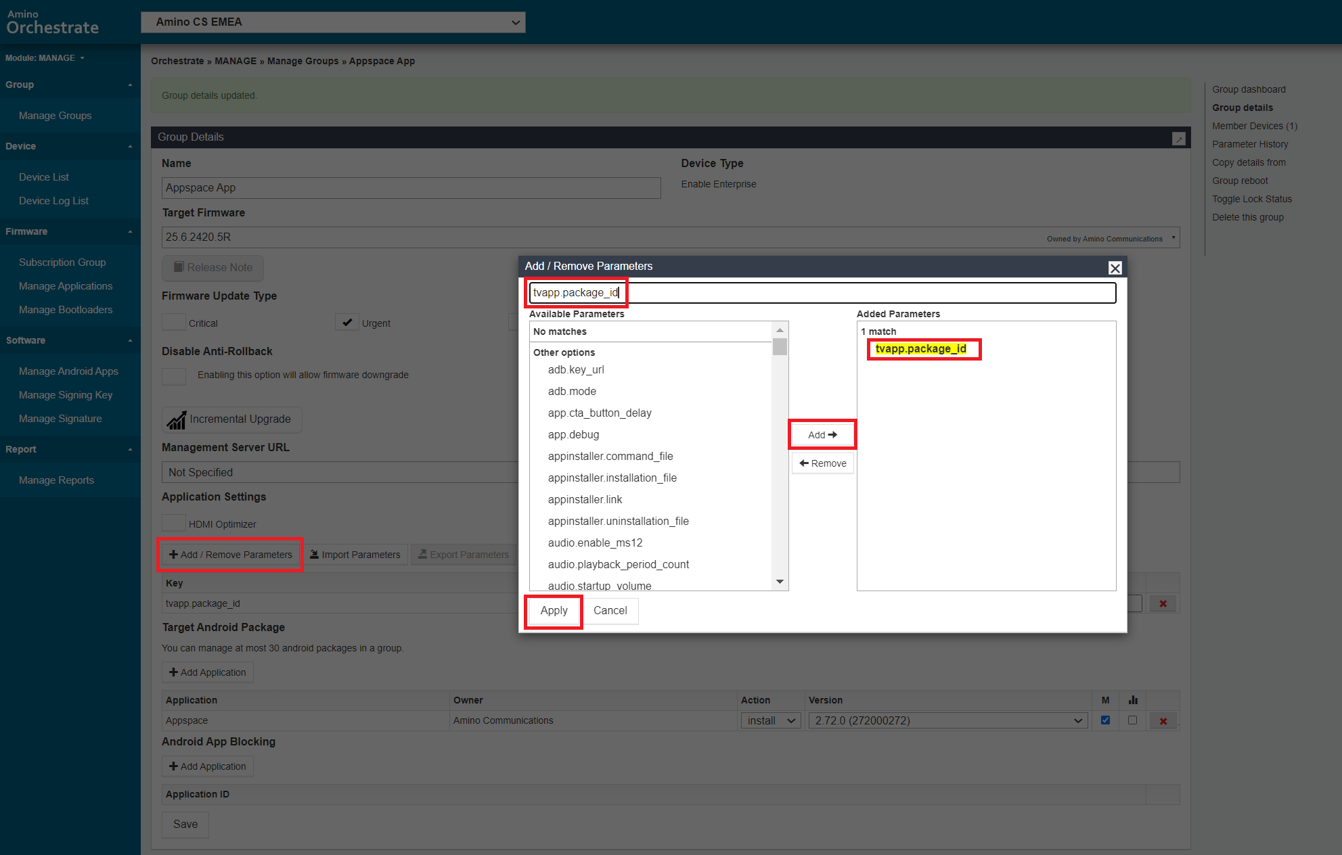Click the Available Parameters scrollbar thumb
The width and height of the screenshot is (1342, 855).
pos(780,346)
